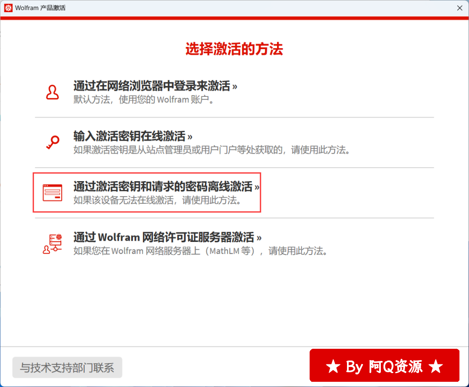The height and width of the screenshot is (387, 469).
Task: Click the Wolfram 产品激活 title text
Action: 40,8
